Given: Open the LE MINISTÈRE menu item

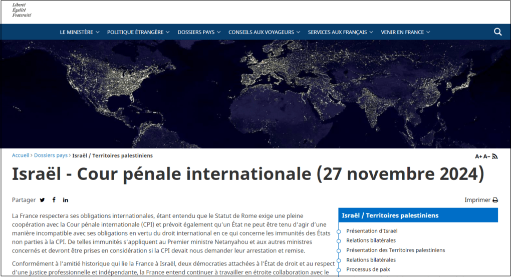Looking at the screenshot, I should click(77, 32).
